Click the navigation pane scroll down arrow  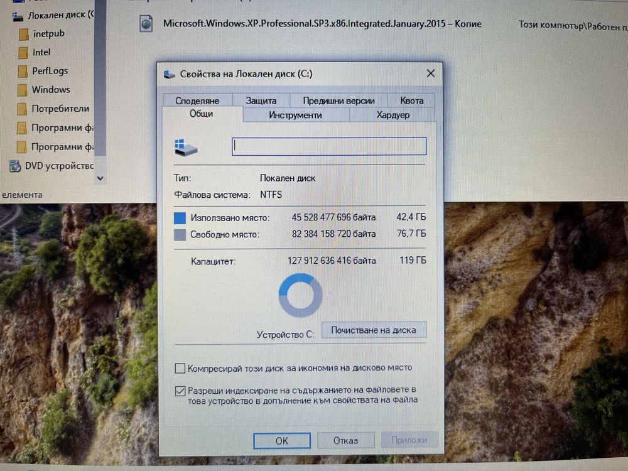(x=100, y=178)
